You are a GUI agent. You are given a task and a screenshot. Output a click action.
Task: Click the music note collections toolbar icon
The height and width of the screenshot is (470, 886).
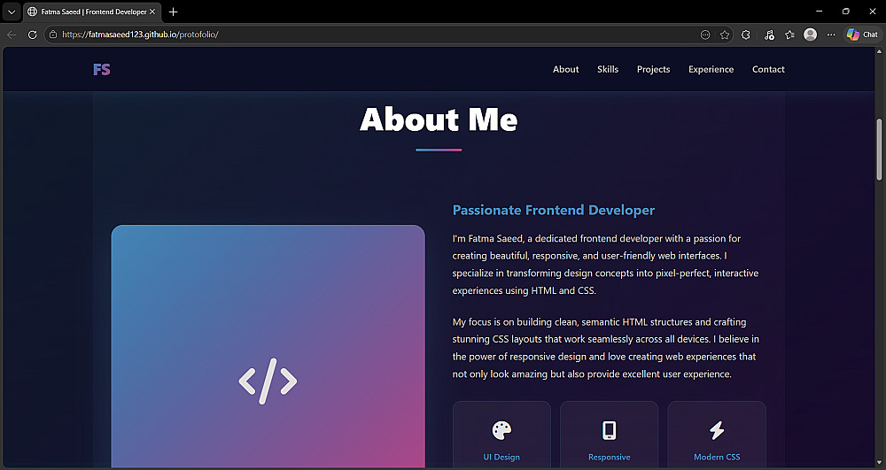[769, 35]
